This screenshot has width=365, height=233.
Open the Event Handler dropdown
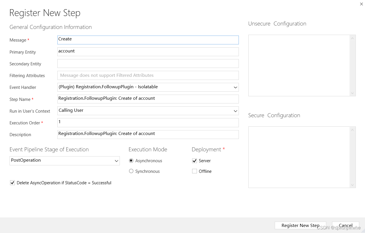tap(235, 87)
